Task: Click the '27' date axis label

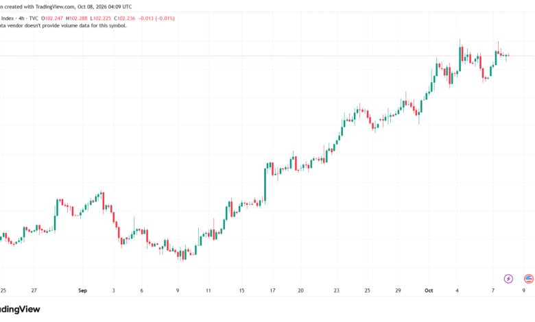Action: coord(34,290)
